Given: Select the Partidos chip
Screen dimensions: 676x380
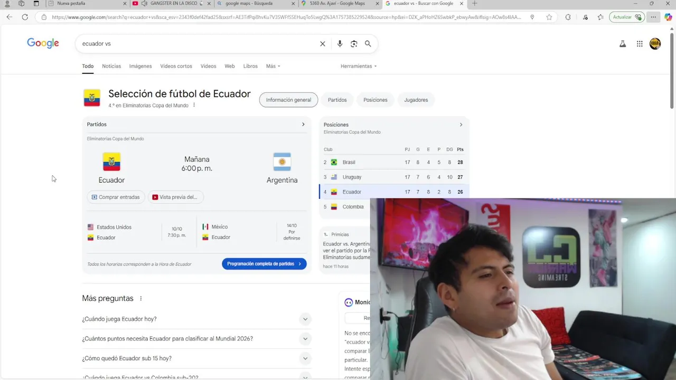Looking at the screenshot, I should click(x=337, y=100).
